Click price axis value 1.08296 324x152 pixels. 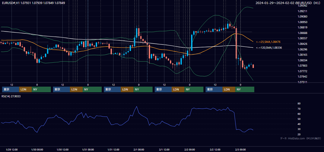[302, 49]
